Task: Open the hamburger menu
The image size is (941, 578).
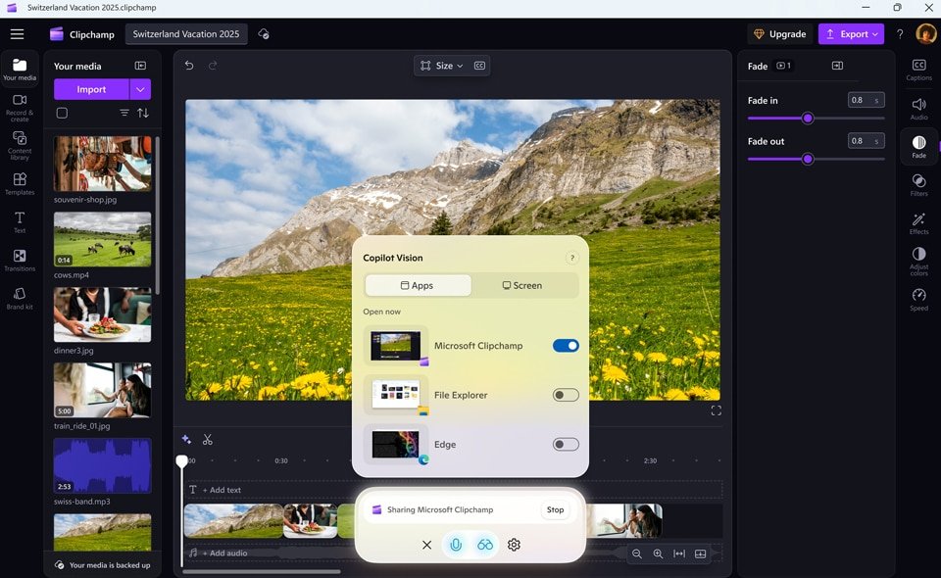Action: point(17,34)
